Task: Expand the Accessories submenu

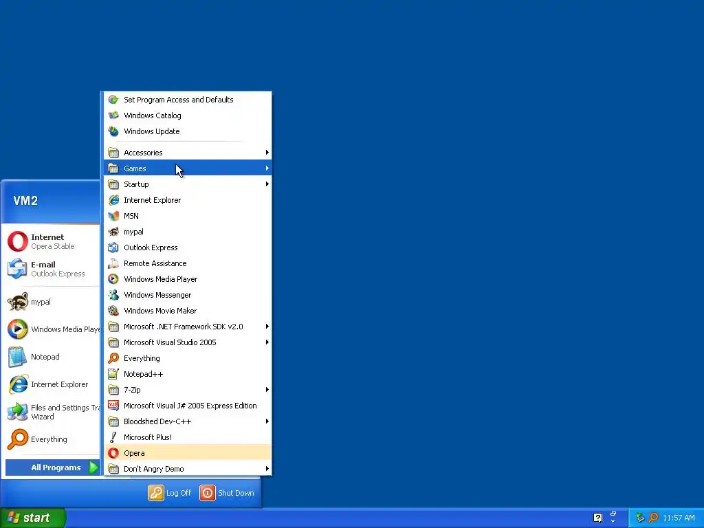Action: click(x=188, y=153)
